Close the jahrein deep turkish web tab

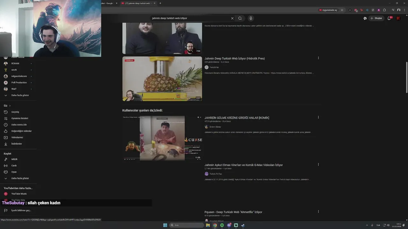click(155, 3)
